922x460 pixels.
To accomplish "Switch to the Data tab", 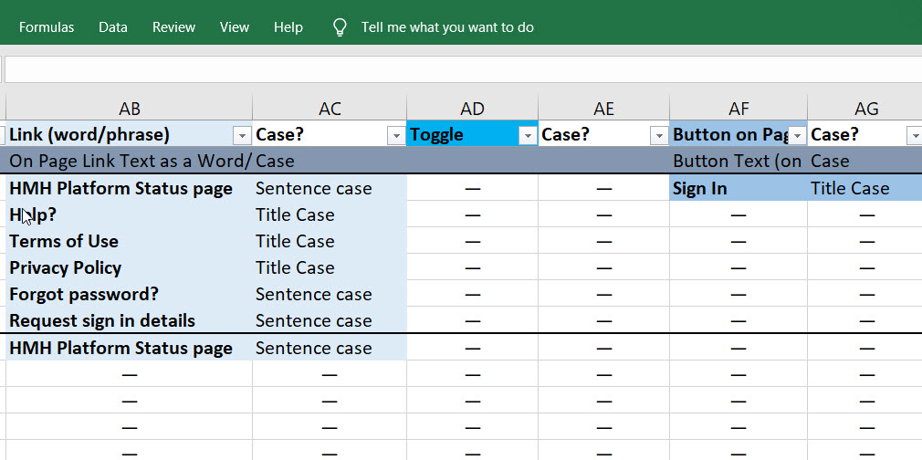I will point(113,27).
